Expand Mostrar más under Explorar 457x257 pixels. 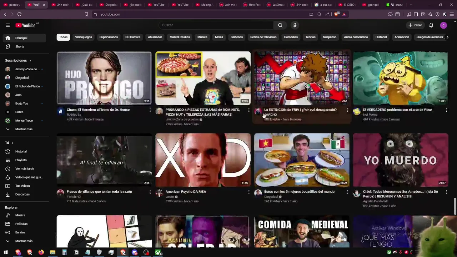point(25,241)
